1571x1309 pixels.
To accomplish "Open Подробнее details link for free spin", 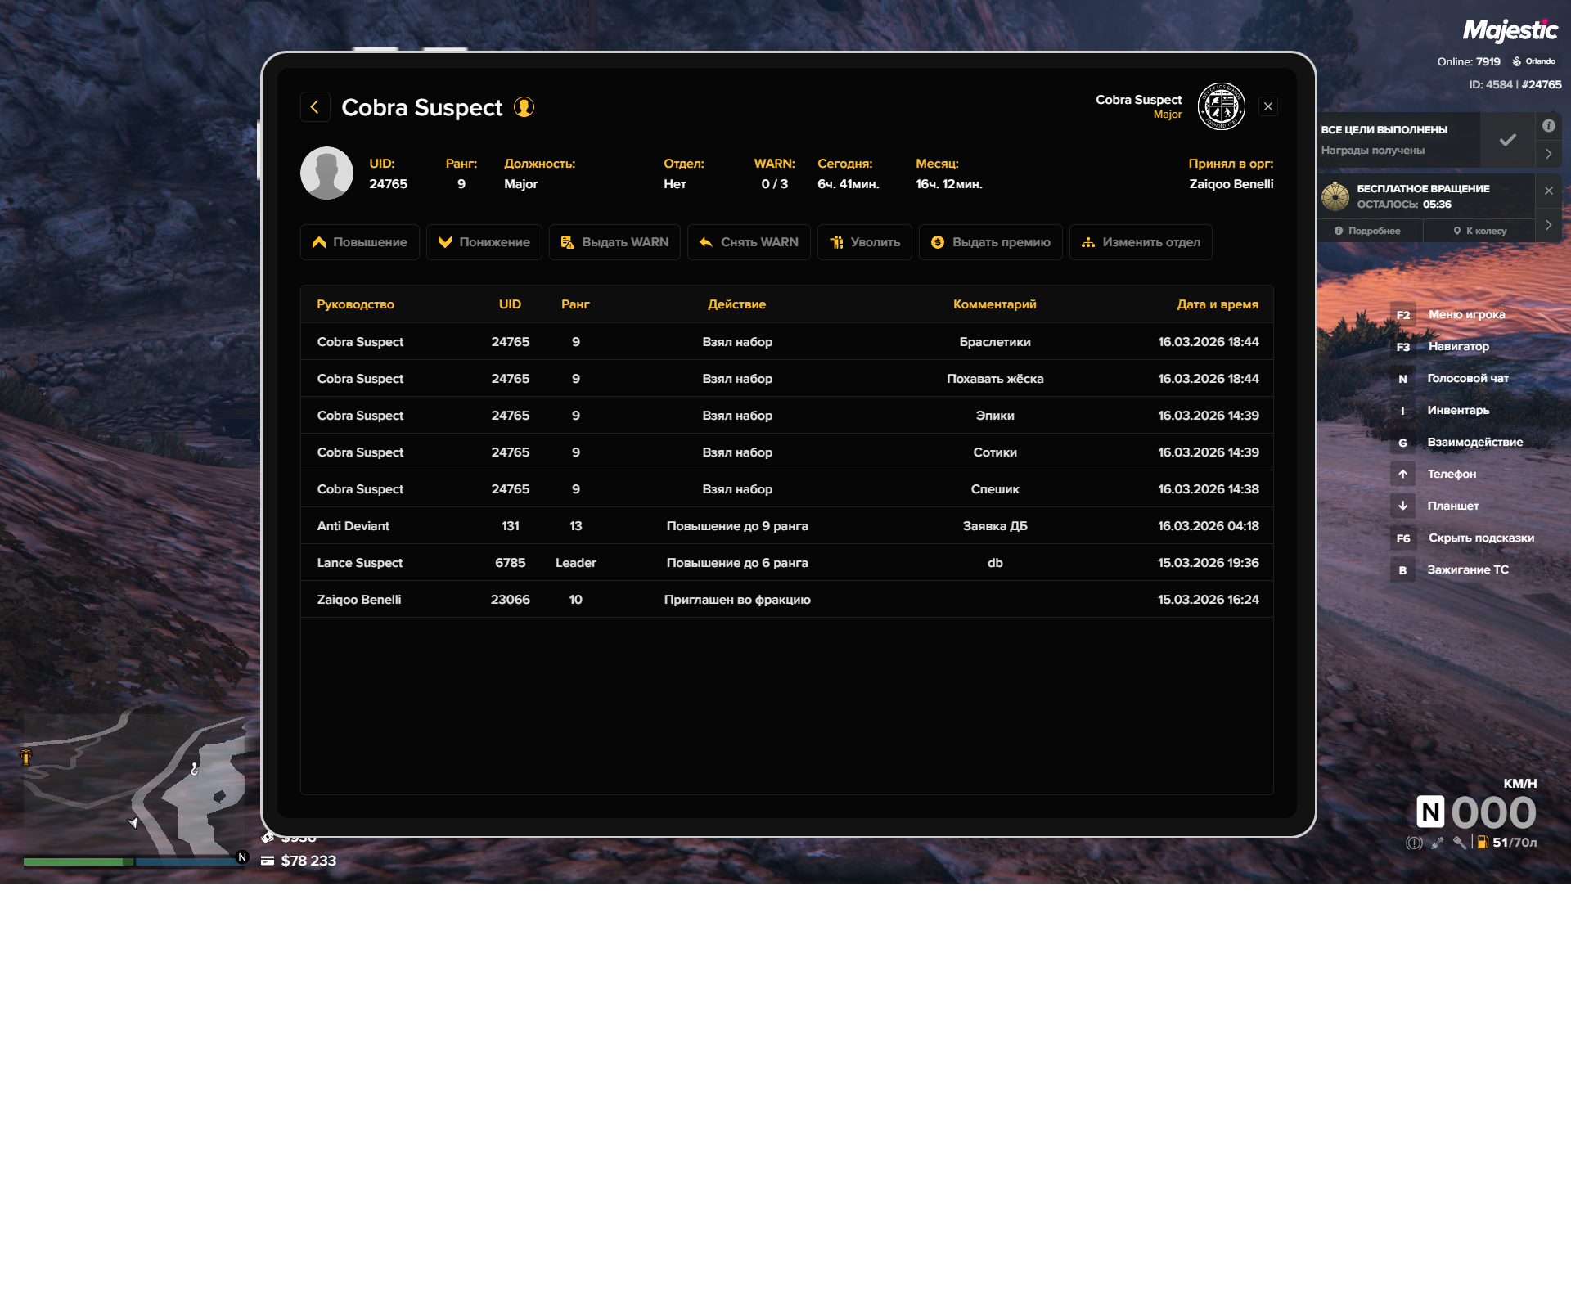I will [x=1367, y=231].
